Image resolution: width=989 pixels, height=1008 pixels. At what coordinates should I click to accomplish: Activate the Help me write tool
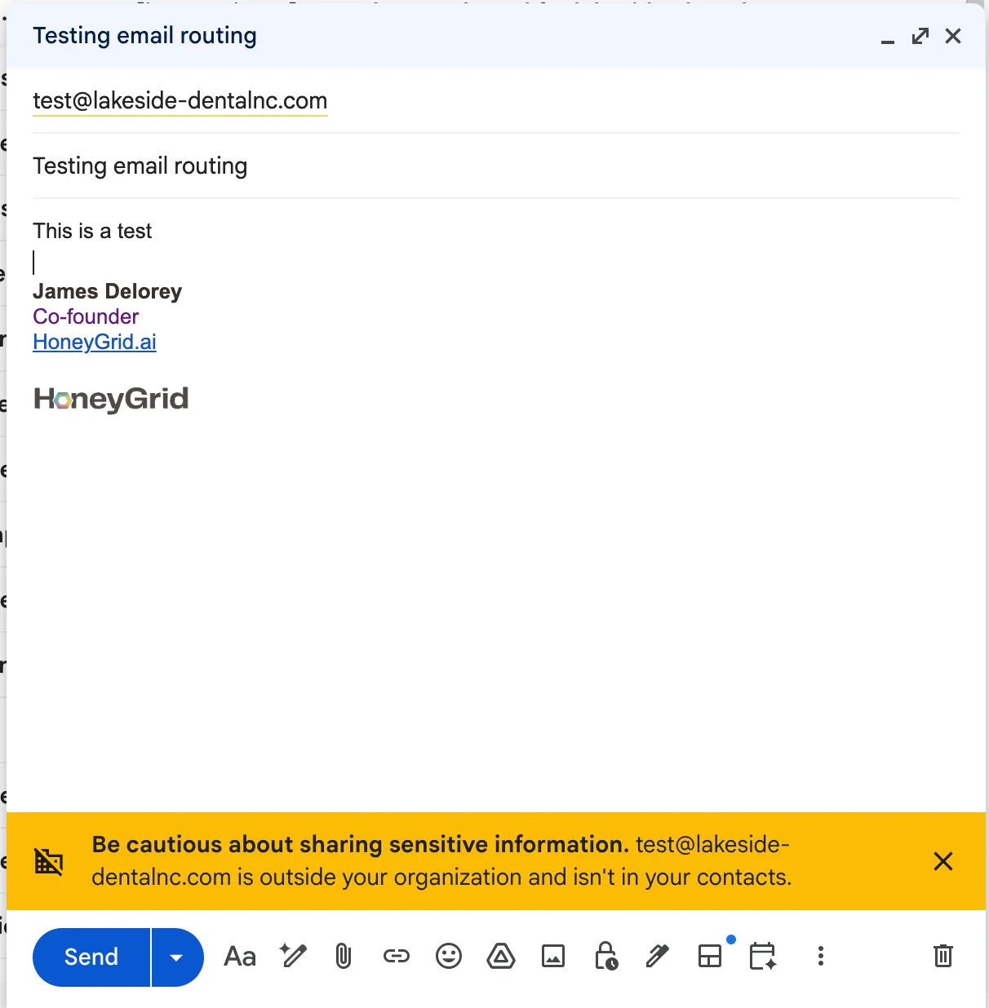(292, 957)
